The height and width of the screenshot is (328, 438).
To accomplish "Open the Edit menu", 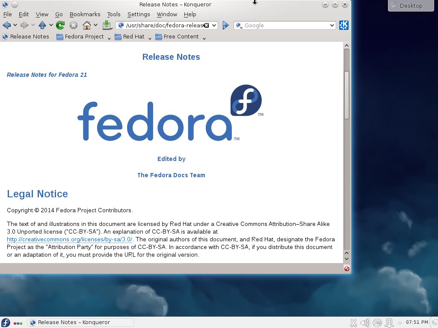I will pos(24,14).
